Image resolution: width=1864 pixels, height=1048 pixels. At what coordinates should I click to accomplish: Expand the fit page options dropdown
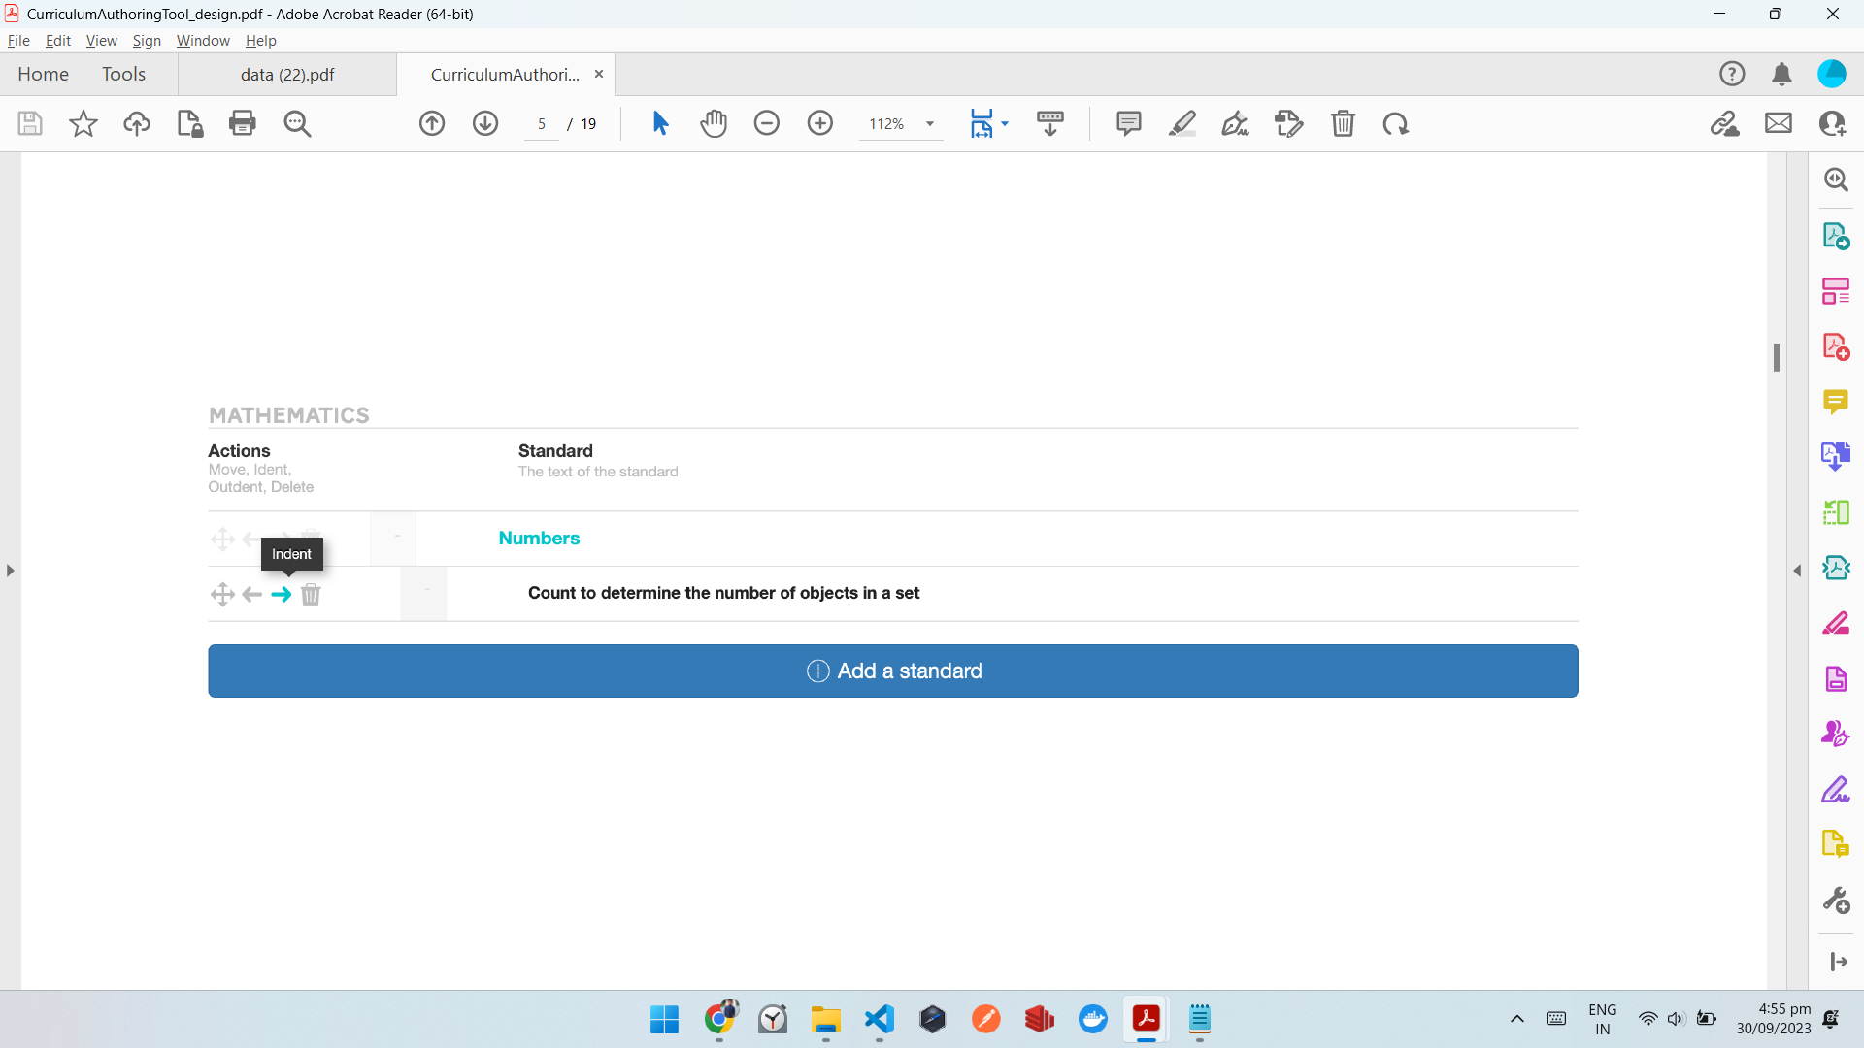(1005, 123)
